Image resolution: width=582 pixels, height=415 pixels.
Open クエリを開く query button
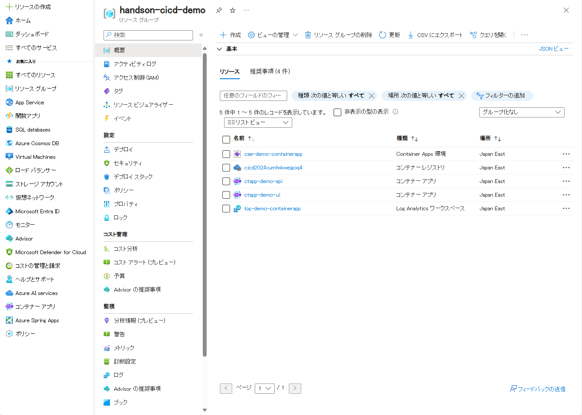(488, 35)
